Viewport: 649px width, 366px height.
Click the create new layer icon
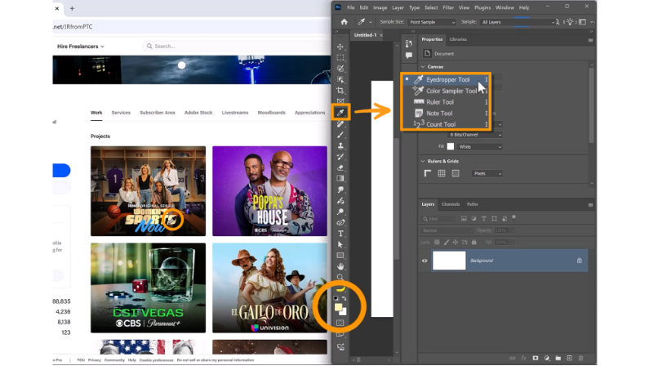tap(570, 358)
